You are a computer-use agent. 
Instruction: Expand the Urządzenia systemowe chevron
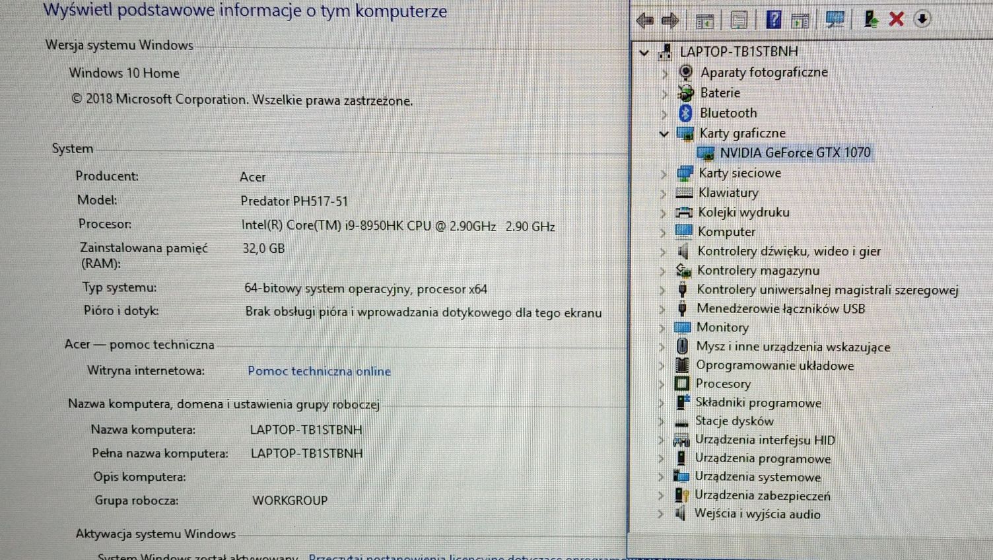[x=661, y=477]
